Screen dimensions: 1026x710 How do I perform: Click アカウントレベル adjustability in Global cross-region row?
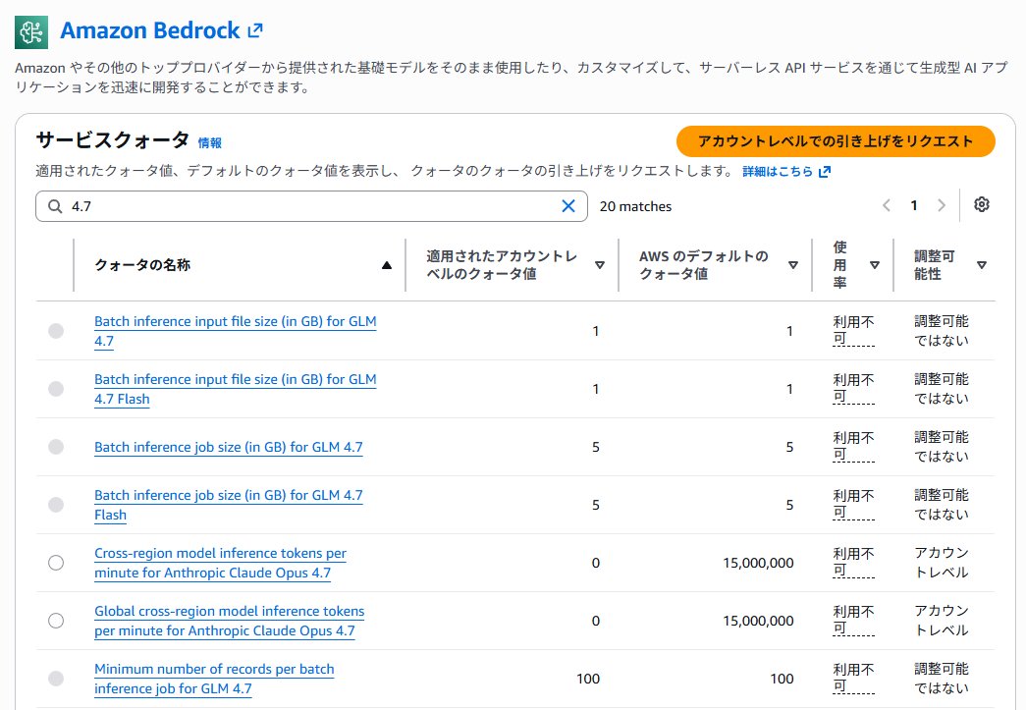click(x=941, y=621)
